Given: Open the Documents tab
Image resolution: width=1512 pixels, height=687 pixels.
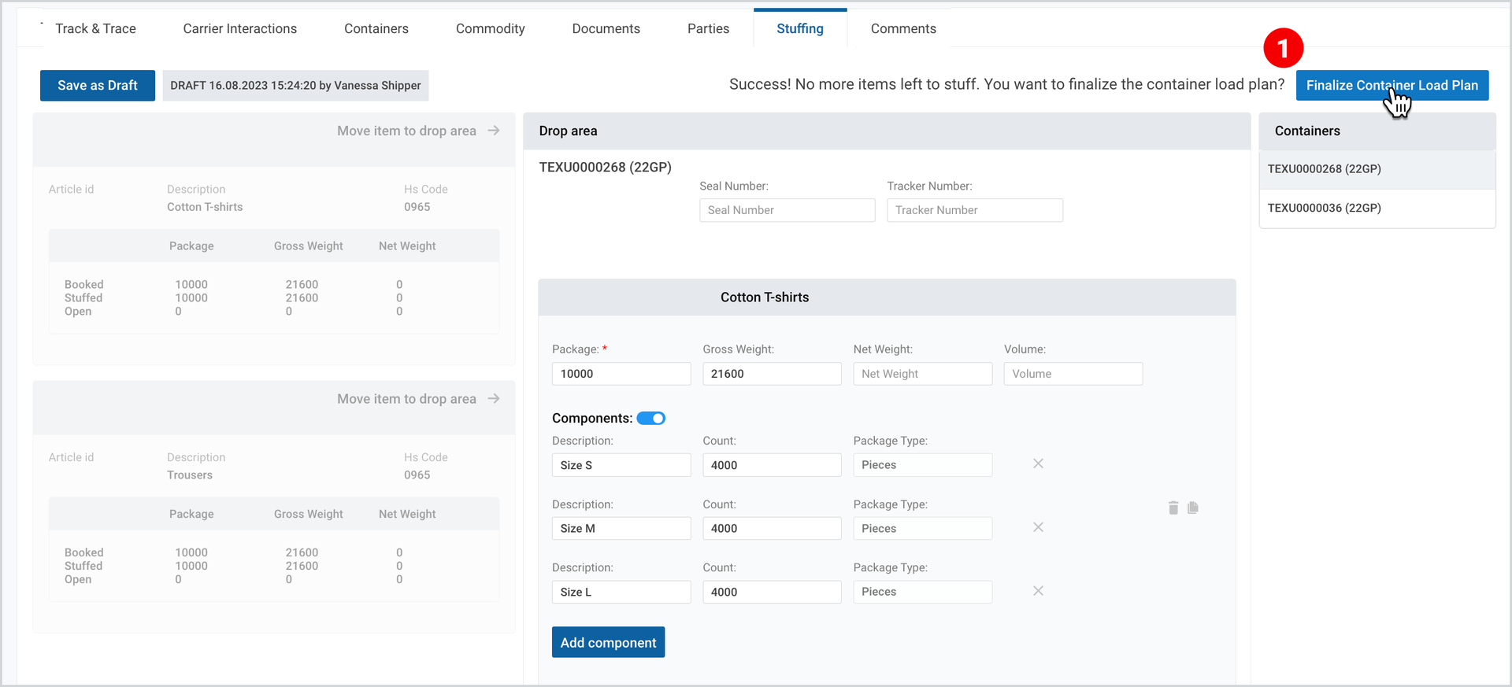Looking at the screenshot, I should coord(606,28).
